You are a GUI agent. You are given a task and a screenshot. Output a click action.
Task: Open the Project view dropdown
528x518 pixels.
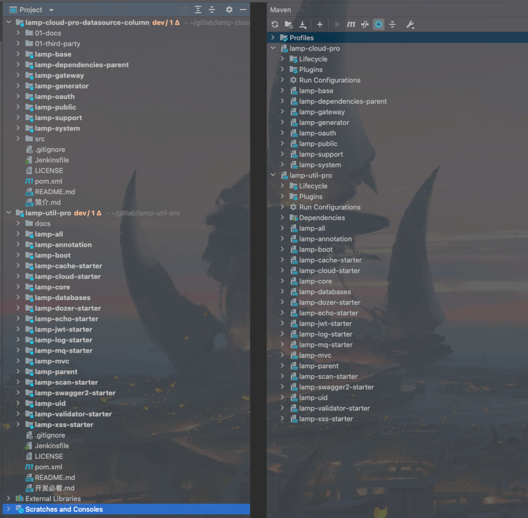(51, 10)
